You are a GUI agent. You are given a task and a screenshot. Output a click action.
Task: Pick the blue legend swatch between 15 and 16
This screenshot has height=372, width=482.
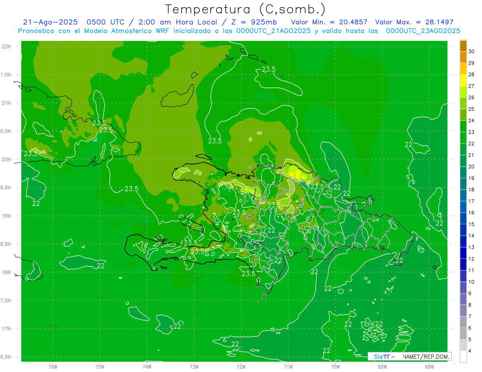point(463,218)
